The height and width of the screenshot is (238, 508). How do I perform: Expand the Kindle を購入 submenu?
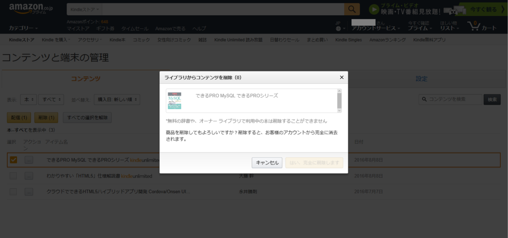point(57,40)
